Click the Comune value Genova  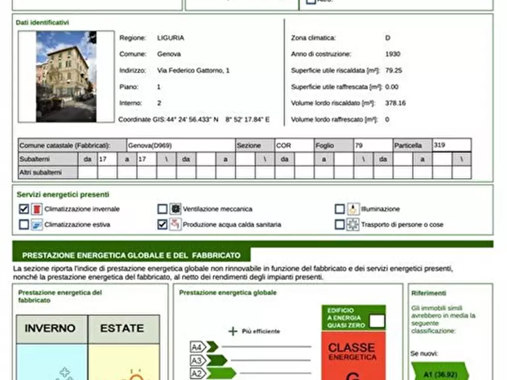[169, 54]
